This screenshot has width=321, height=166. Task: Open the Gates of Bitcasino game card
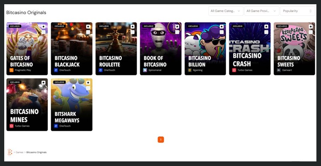click(x=27, y=49)
